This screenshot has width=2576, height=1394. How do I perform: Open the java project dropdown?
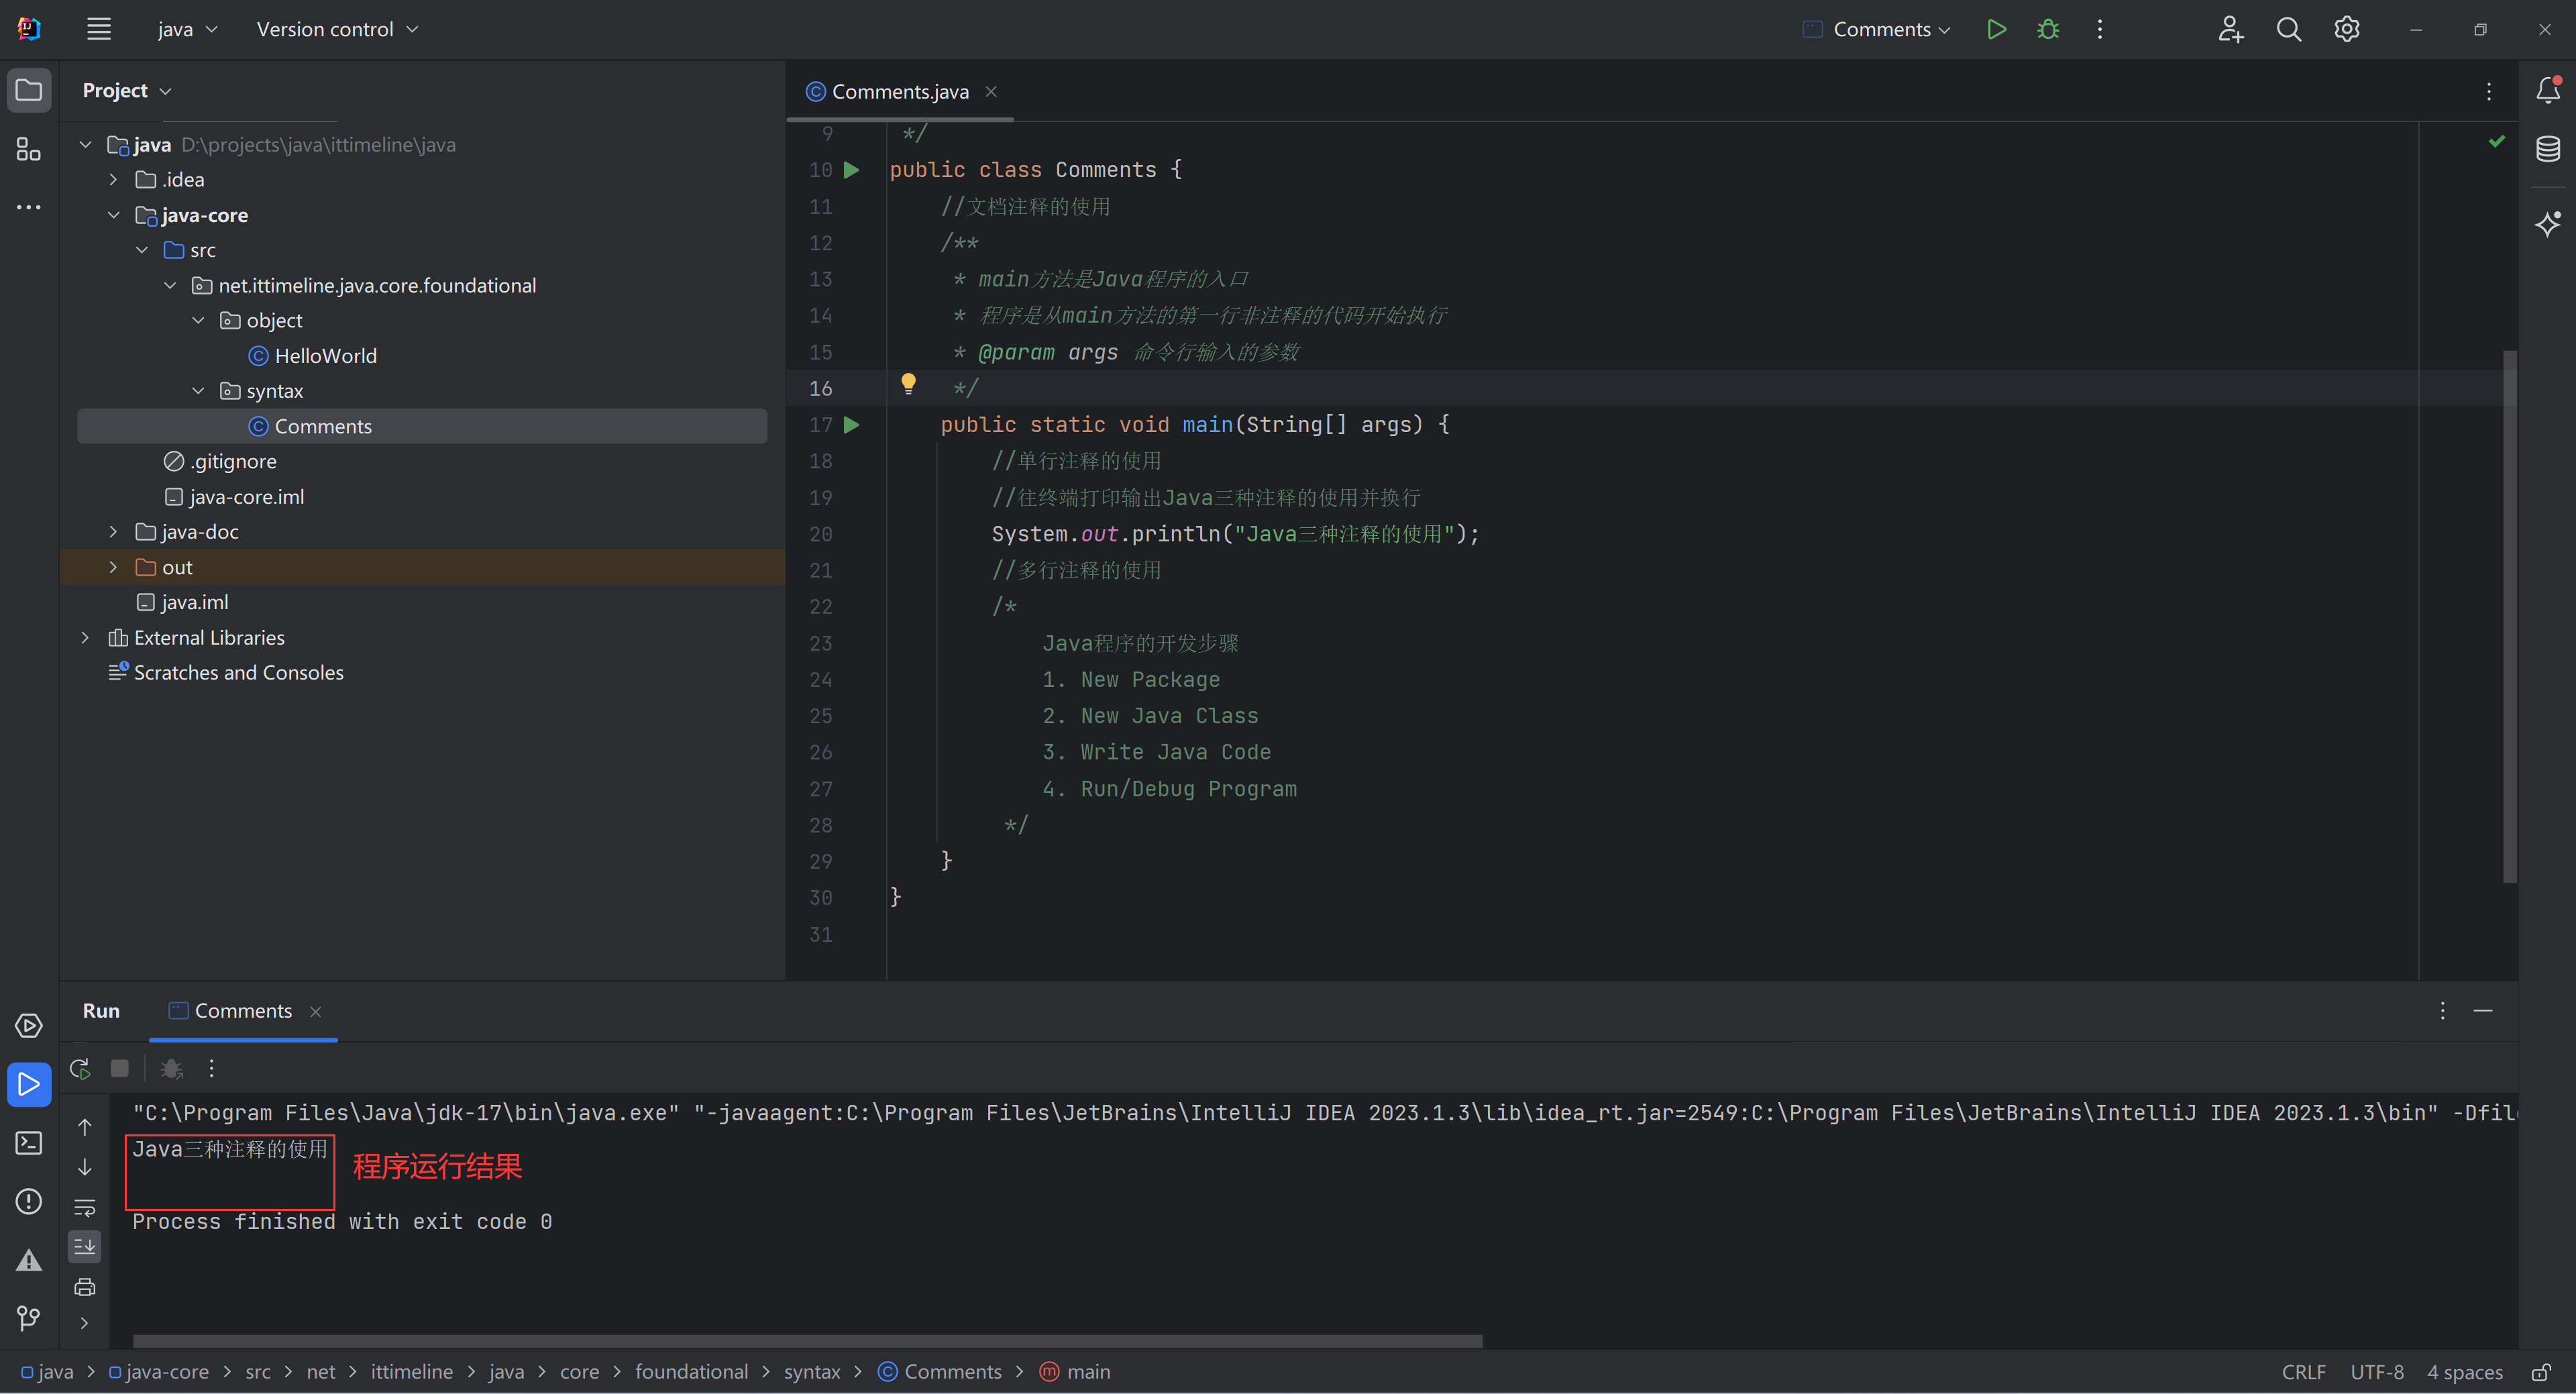coord(187,29)
